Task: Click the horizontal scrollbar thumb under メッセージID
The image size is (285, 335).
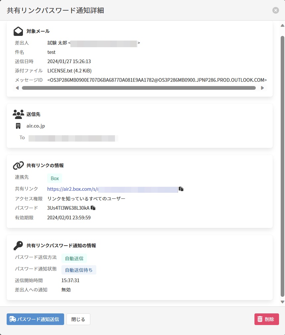Action: coord(139,88)
